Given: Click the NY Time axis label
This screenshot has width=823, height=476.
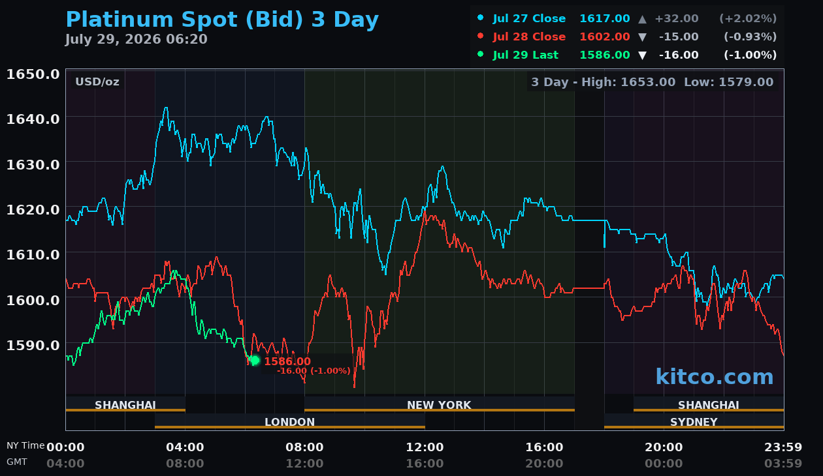Looking at the screenshot, I should (26, 445).
